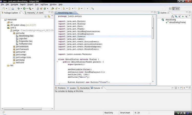Viewport: 192px width, 115px height.
Task: Click Collapse All in Package Explorer
Action: 46,17
